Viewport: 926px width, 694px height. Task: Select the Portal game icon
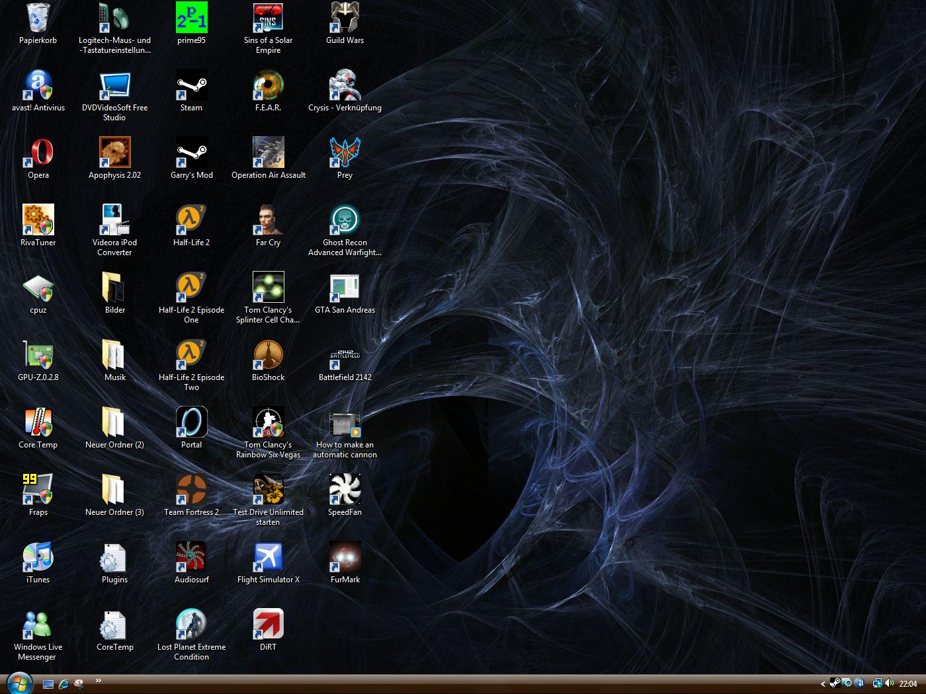click(191, 422)
